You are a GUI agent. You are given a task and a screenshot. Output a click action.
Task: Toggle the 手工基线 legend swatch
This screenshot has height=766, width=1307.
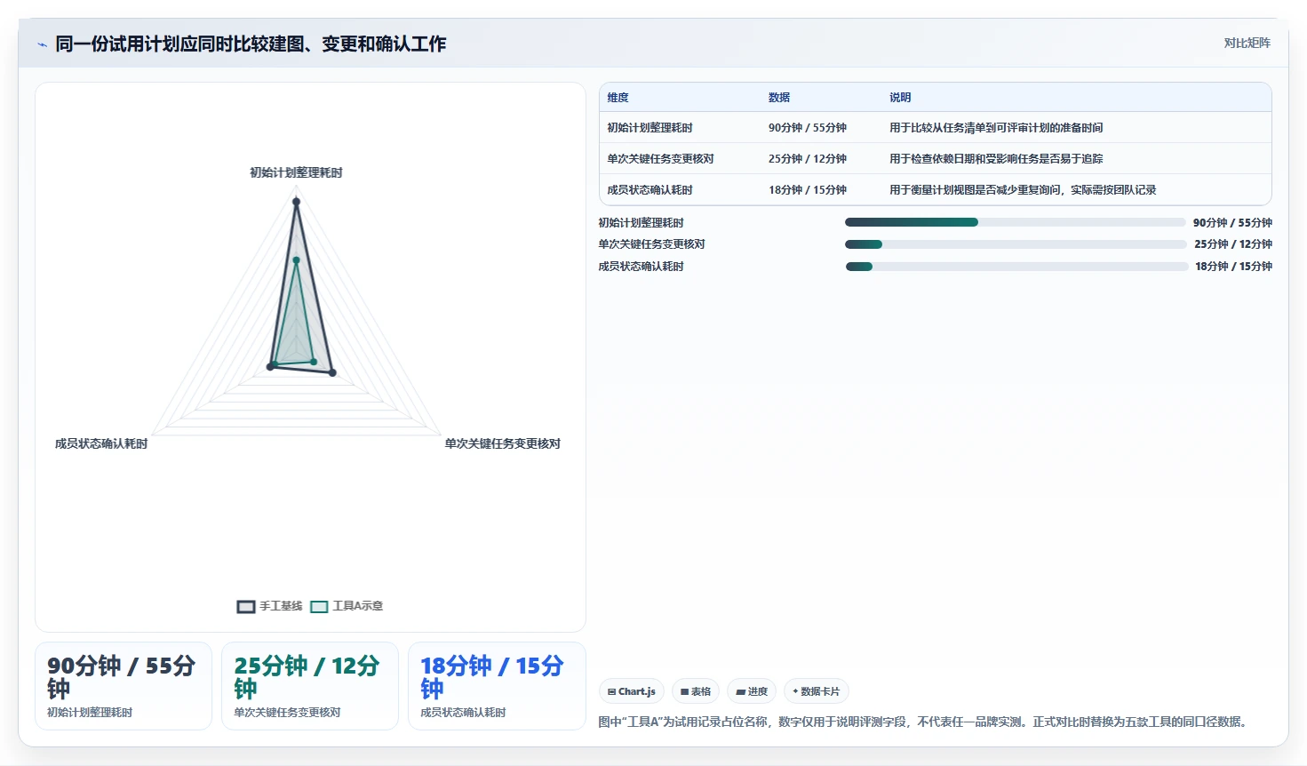(x=246, y=606)
